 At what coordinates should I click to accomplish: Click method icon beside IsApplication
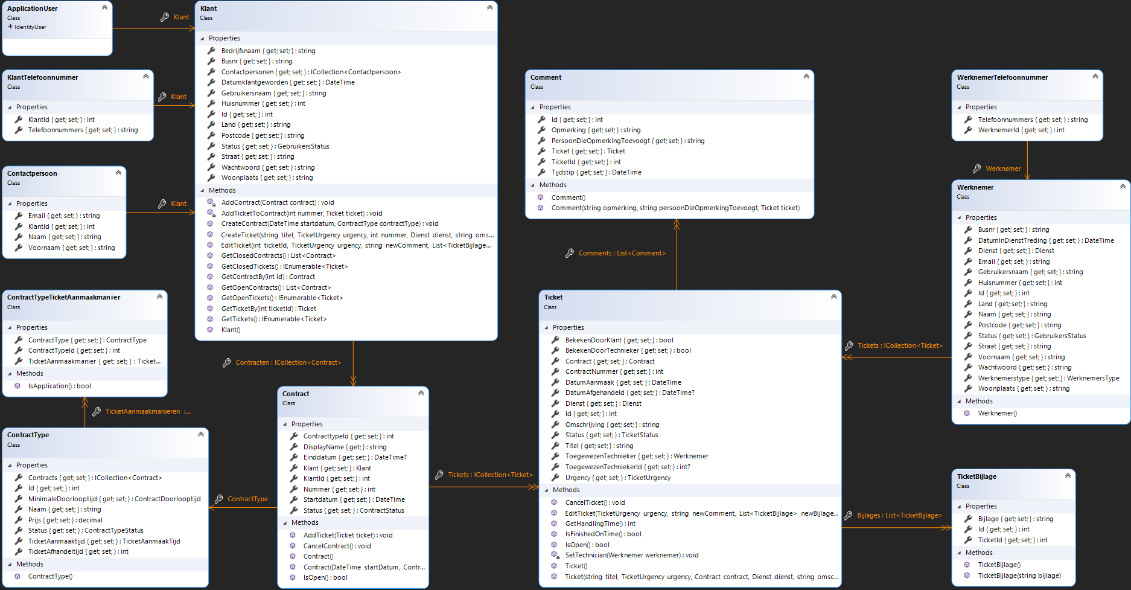pos(18,386)
